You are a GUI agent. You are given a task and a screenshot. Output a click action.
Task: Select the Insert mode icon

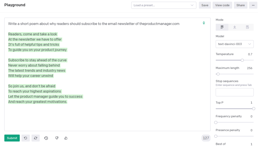coord(235,27)
